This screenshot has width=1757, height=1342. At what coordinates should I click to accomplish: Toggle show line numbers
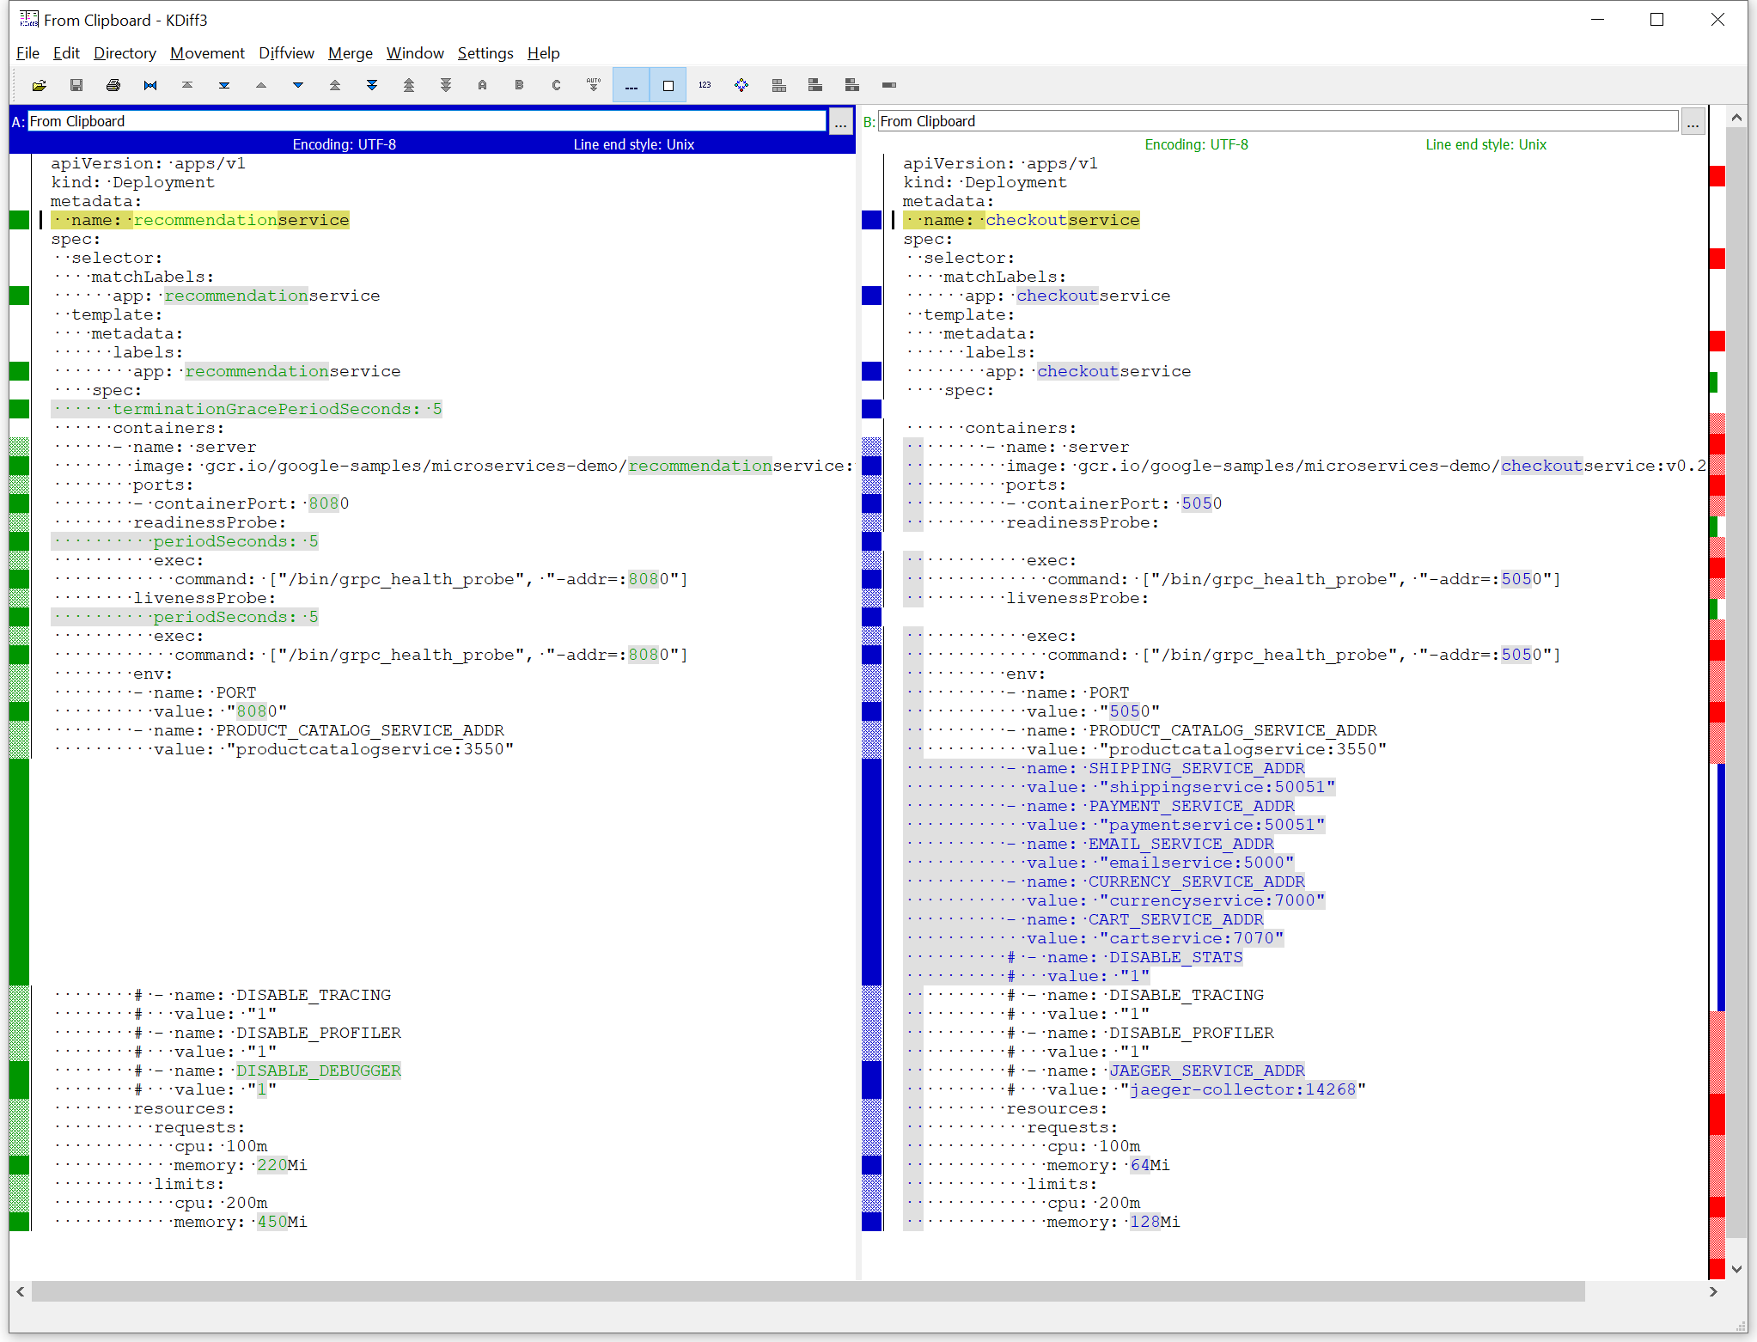pyautogui.click(x=705, y=85)
